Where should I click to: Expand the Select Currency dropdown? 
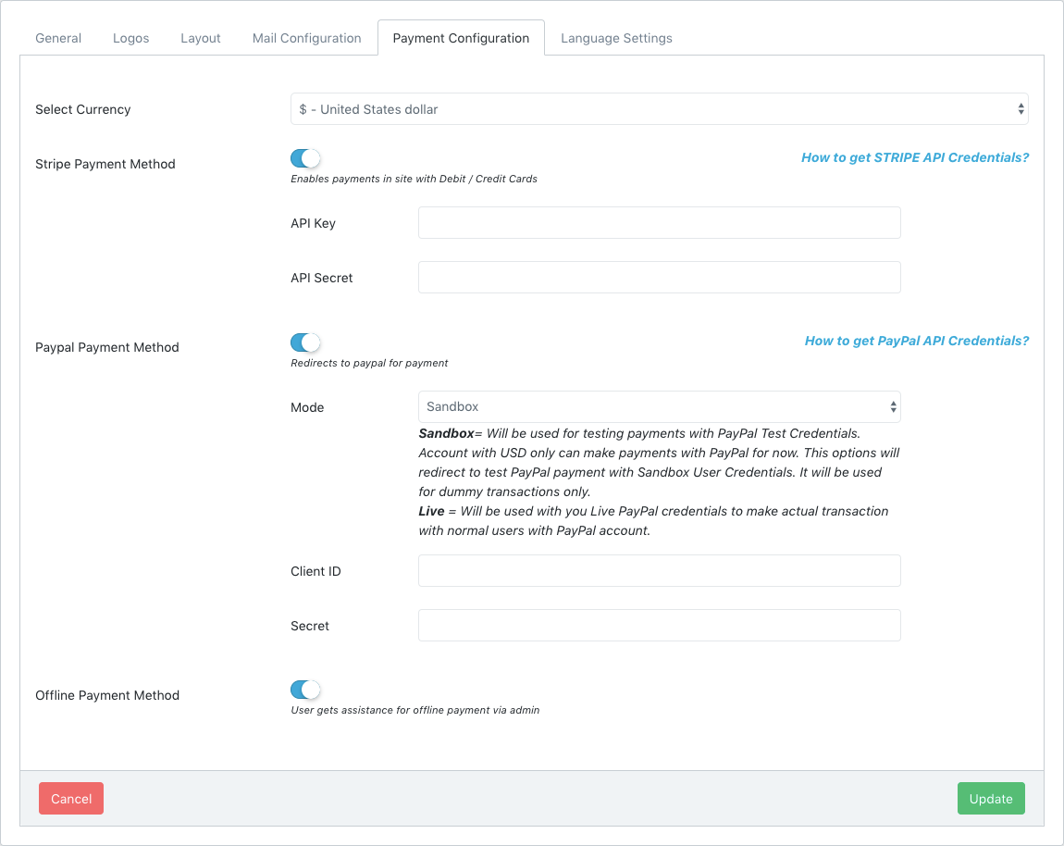659,109
